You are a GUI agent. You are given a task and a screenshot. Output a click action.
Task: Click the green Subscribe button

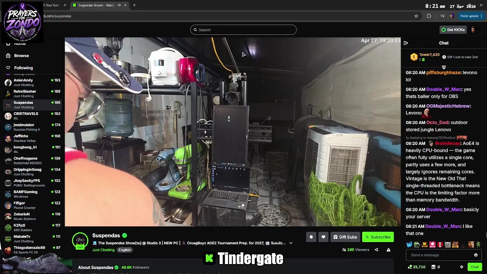click(378, 237)
